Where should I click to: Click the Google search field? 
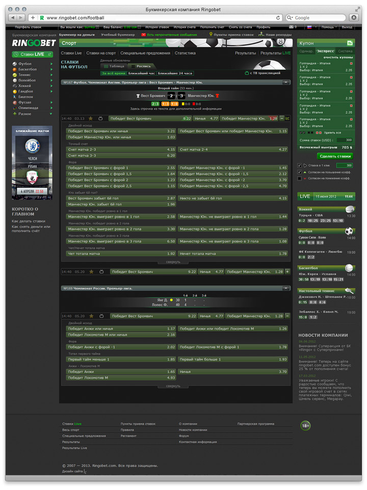point(316,18)
